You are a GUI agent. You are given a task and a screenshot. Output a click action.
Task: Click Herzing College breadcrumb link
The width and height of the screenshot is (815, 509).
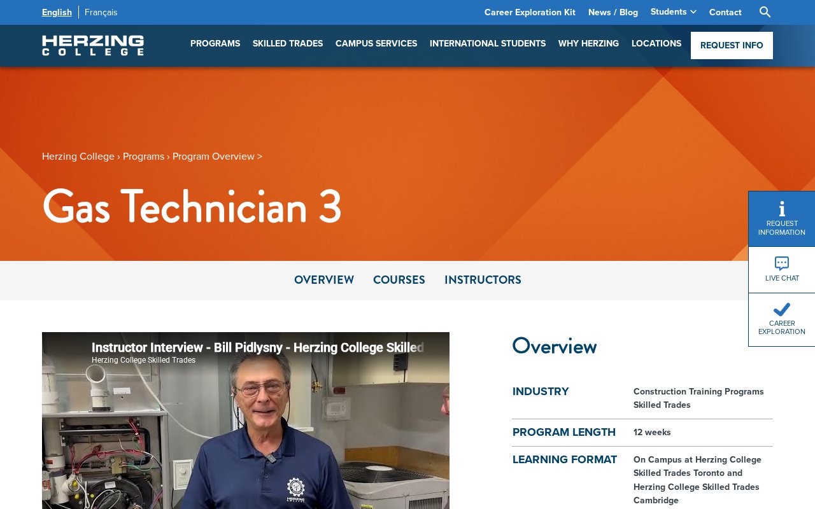pos(78,156)
